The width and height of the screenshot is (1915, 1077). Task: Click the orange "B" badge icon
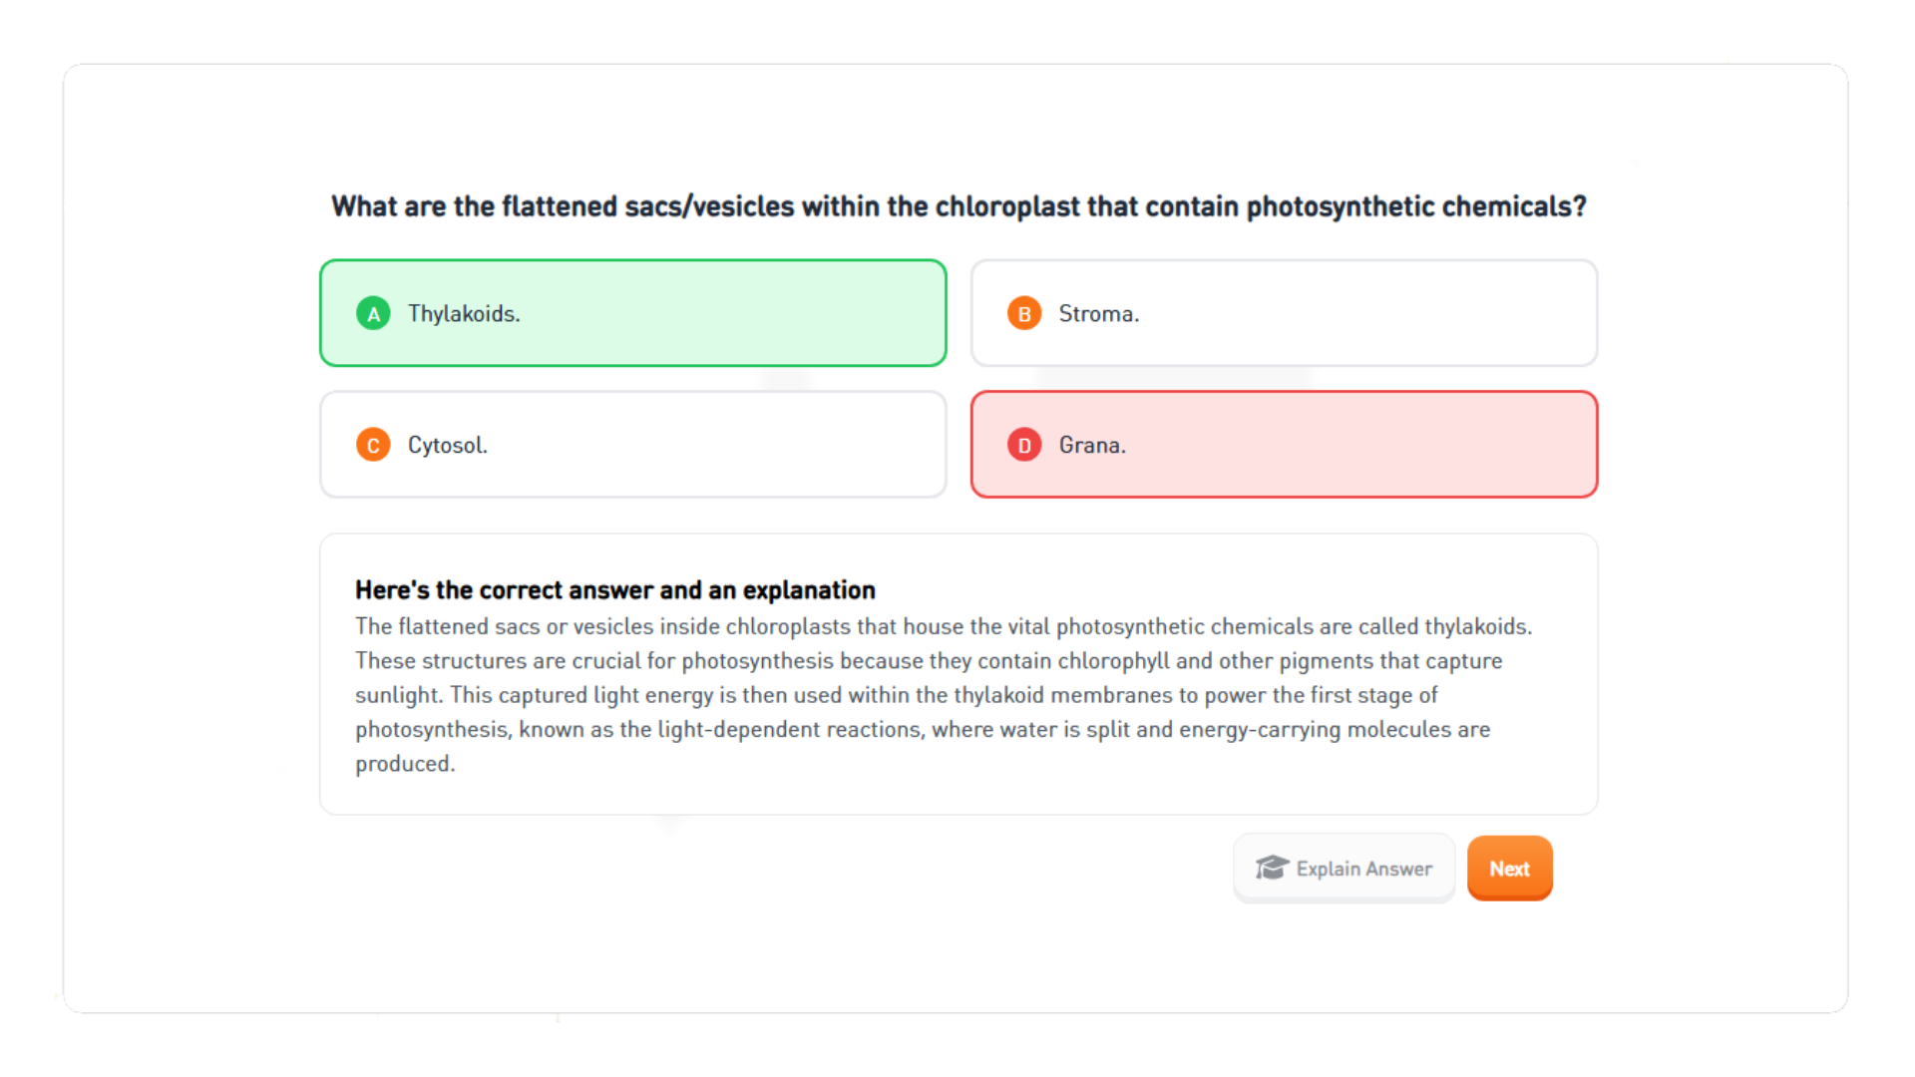[1024, 312]
